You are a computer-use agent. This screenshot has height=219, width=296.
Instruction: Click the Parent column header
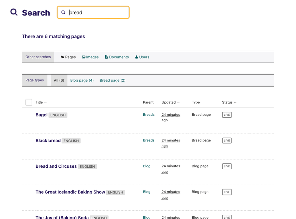point(148,102)
